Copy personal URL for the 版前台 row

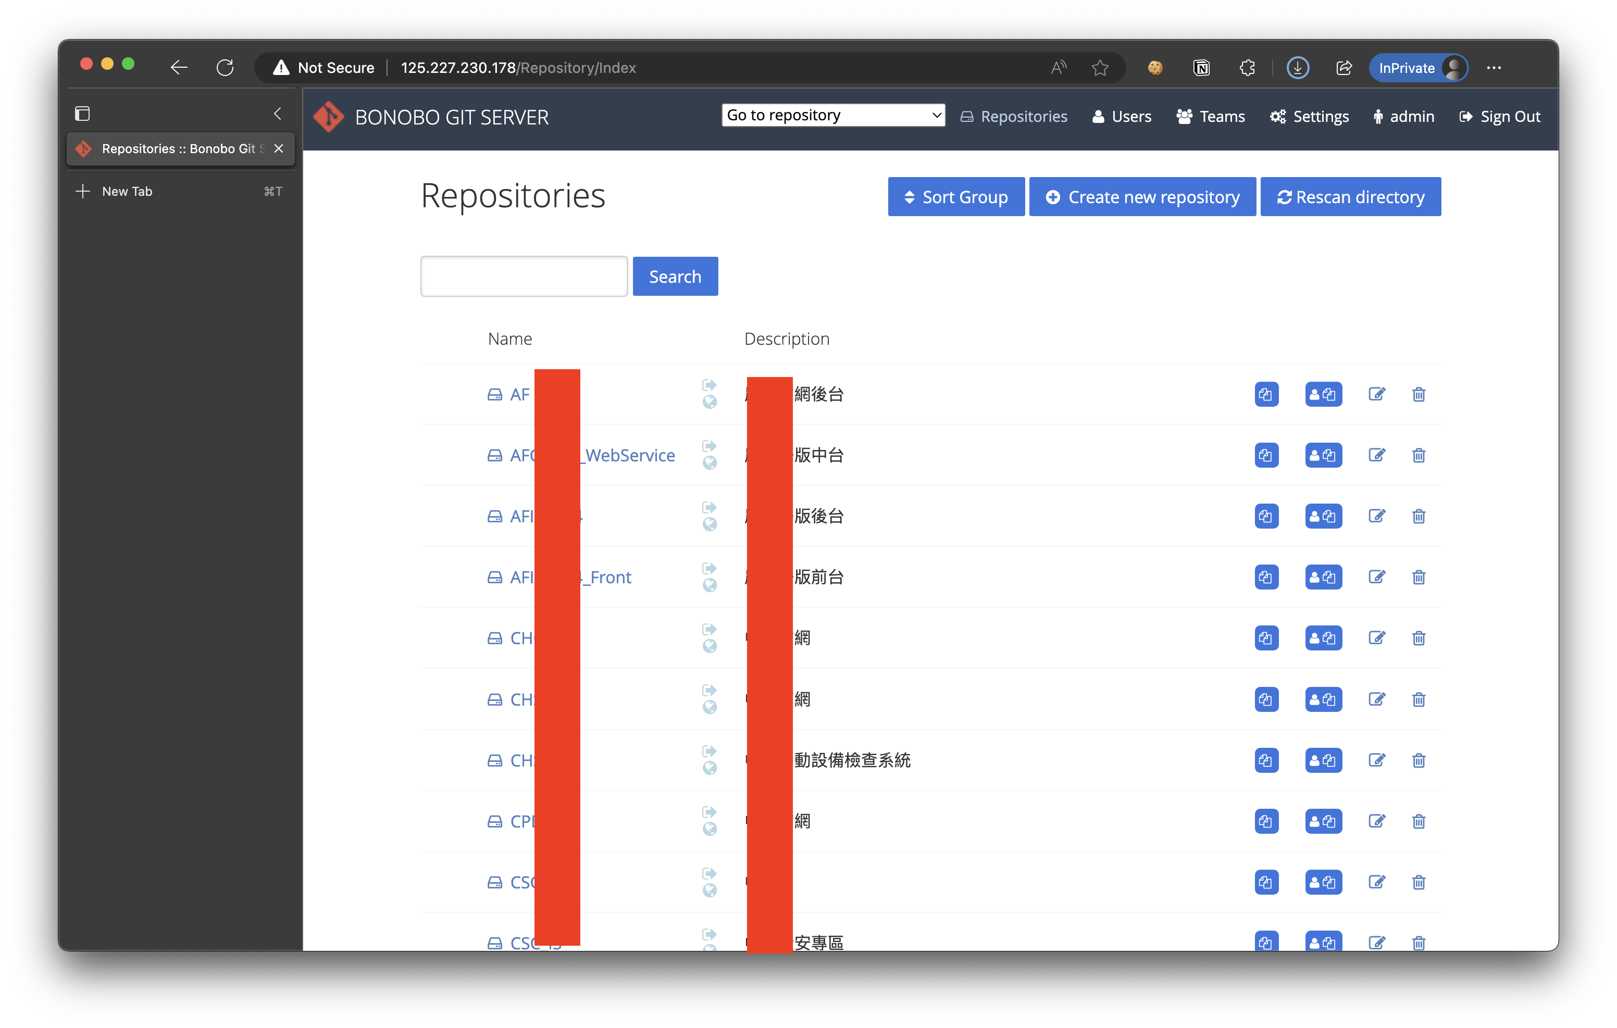1323,578
